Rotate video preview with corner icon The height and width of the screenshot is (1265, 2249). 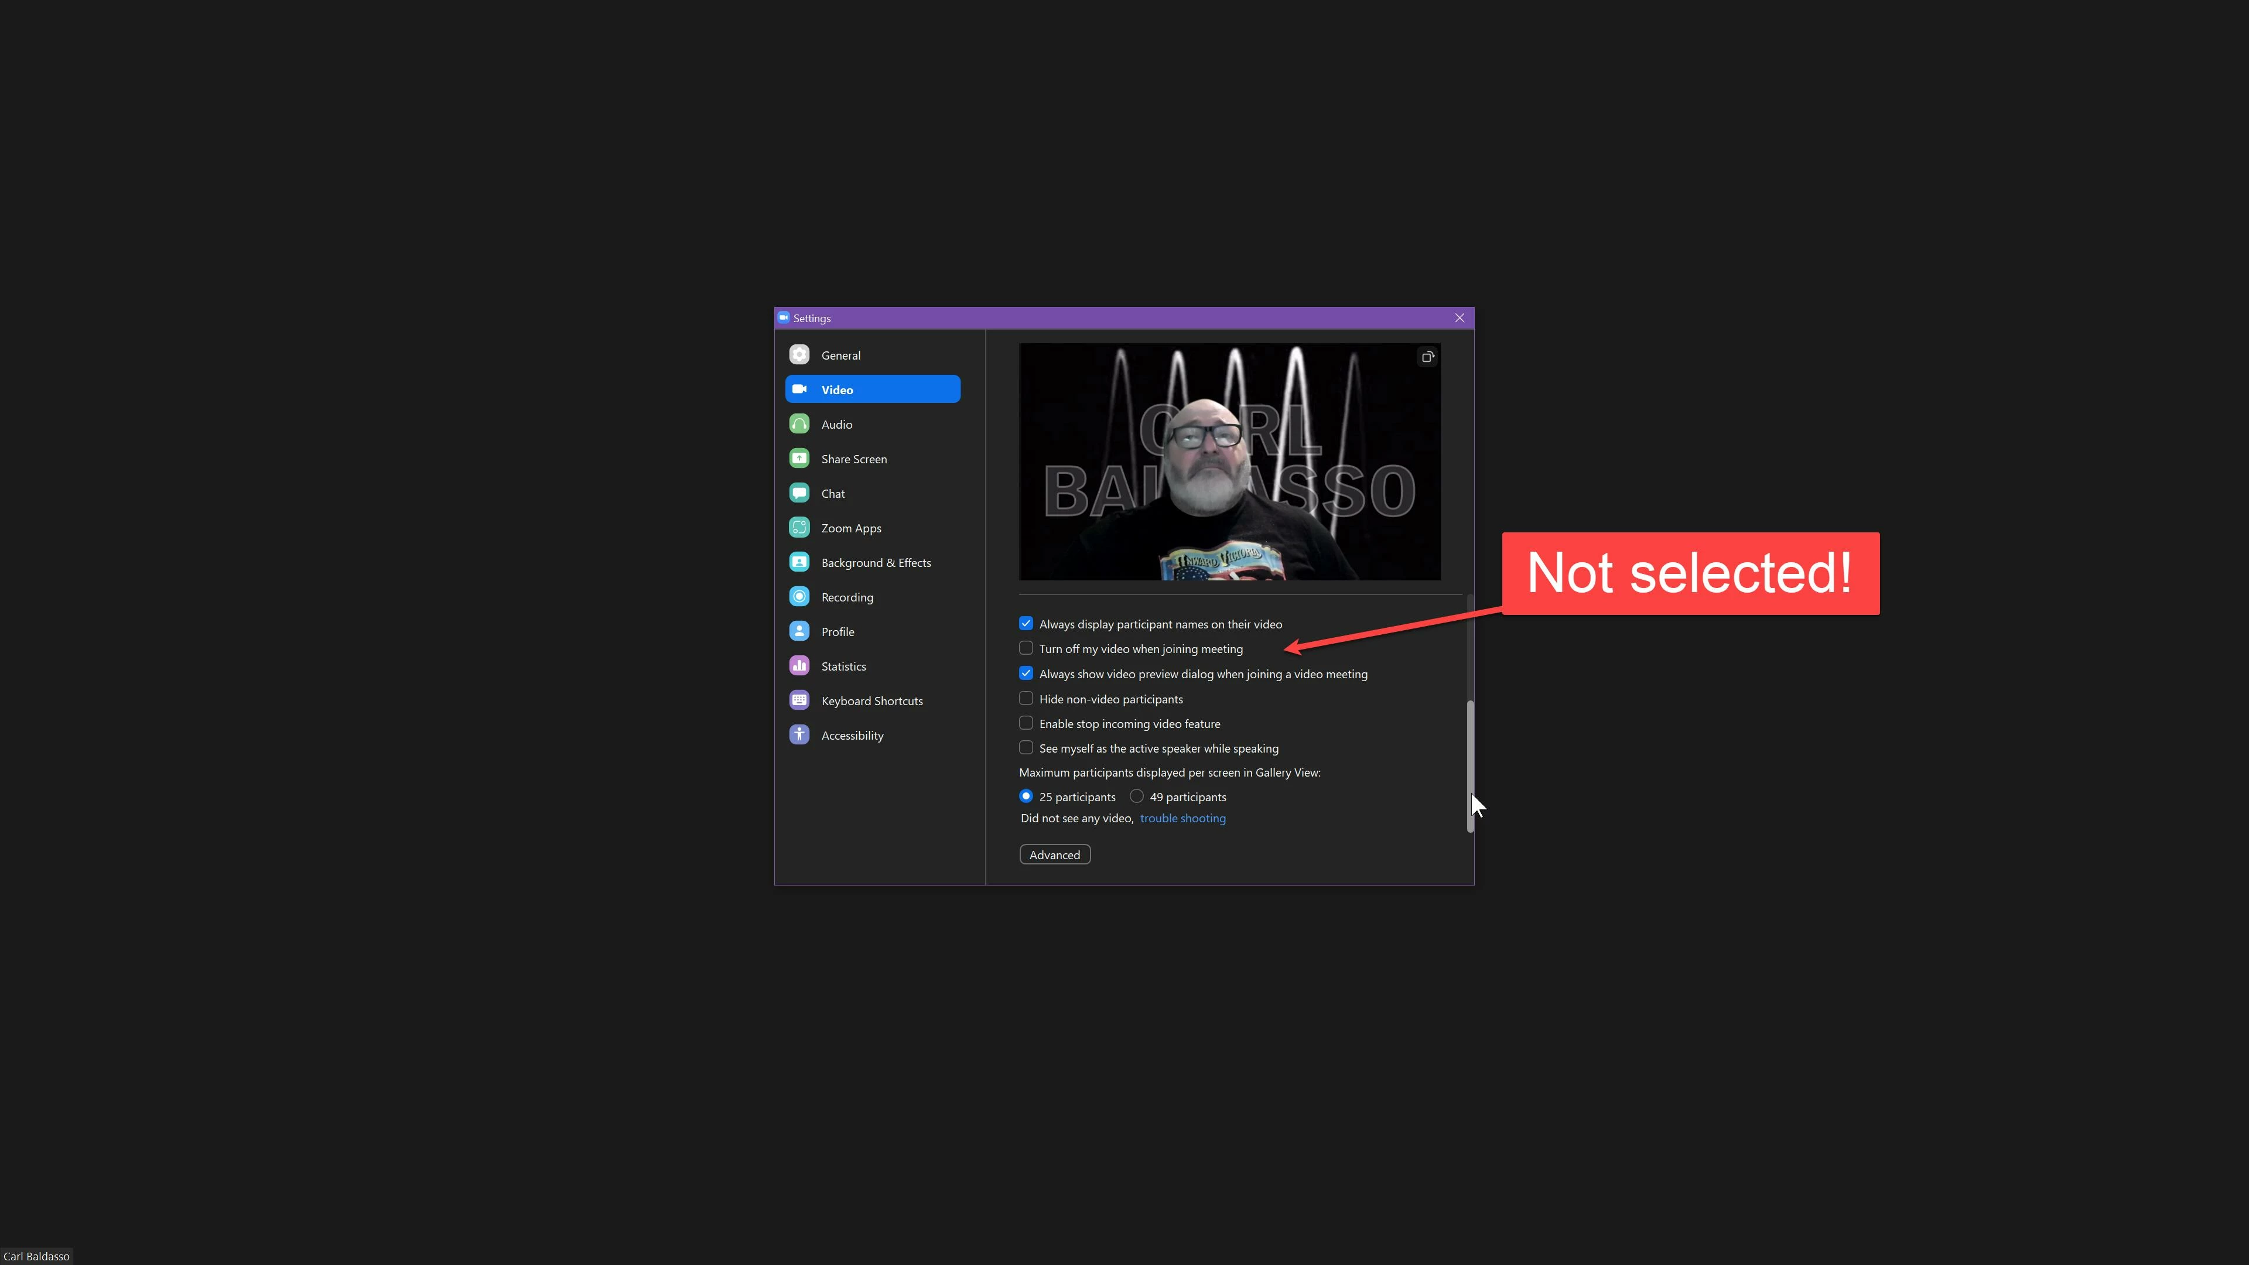pyautogui.click(x=1427, y=356)
